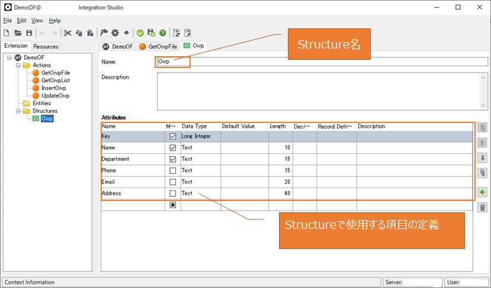Image resolution: width=491 pixels, height=288 pixels.
Task: Move attribute down with down arrow button
Action: tap(482, 158)
